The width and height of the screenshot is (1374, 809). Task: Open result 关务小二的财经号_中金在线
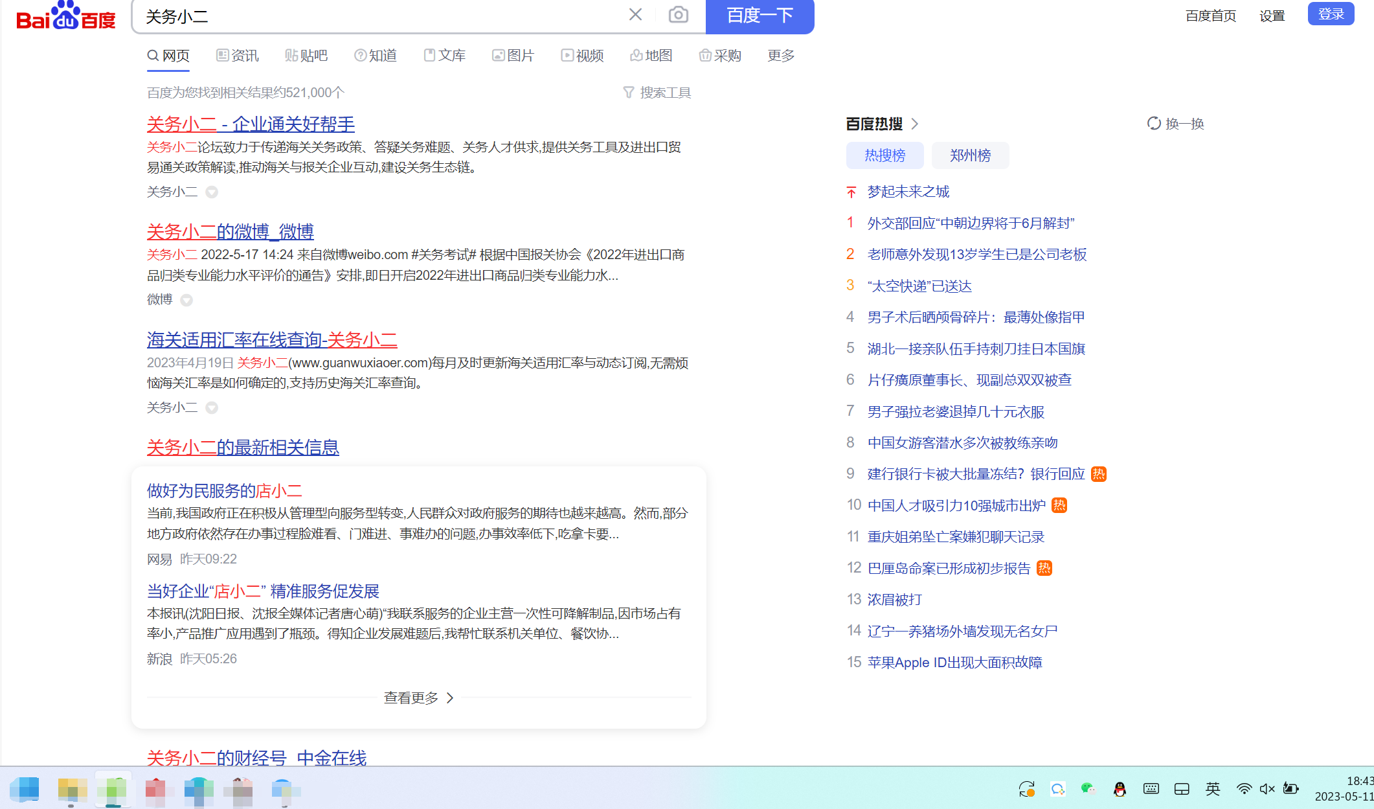click(256, 757)
